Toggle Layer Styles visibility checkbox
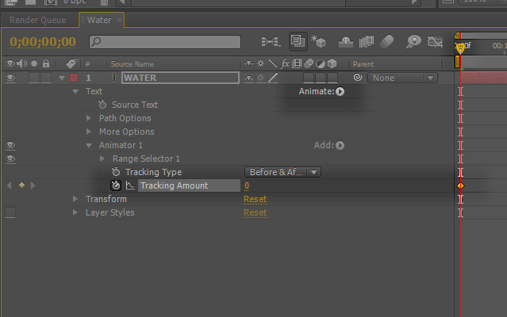The image size is (507, 317). tap(10, 212)
